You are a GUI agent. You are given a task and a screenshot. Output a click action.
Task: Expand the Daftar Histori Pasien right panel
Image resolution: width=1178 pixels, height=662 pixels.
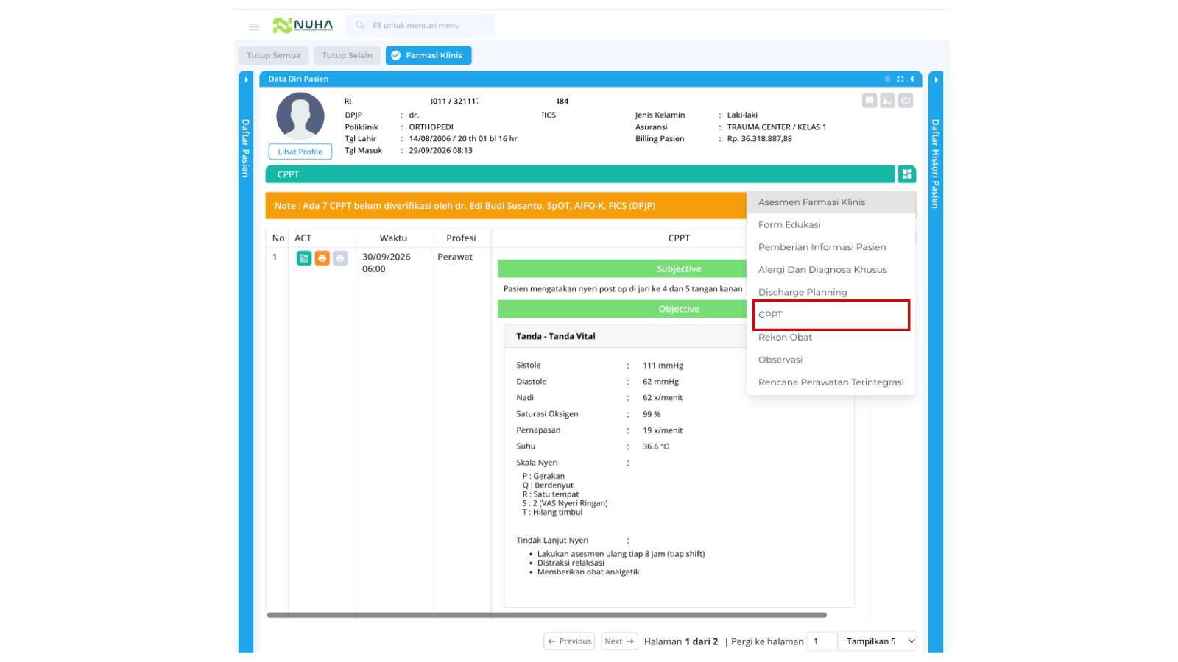(x=936, y=79)
